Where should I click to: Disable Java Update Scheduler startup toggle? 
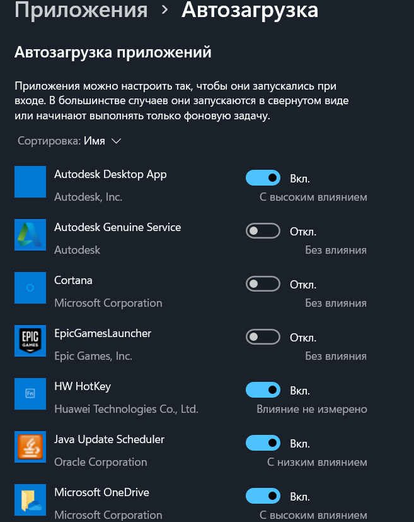263,442
